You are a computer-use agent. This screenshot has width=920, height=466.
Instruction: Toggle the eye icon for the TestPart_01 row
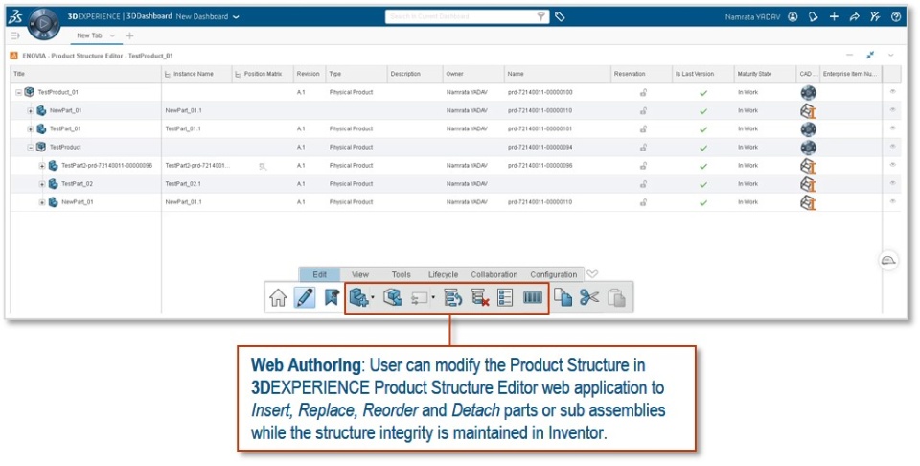(892, 128)
